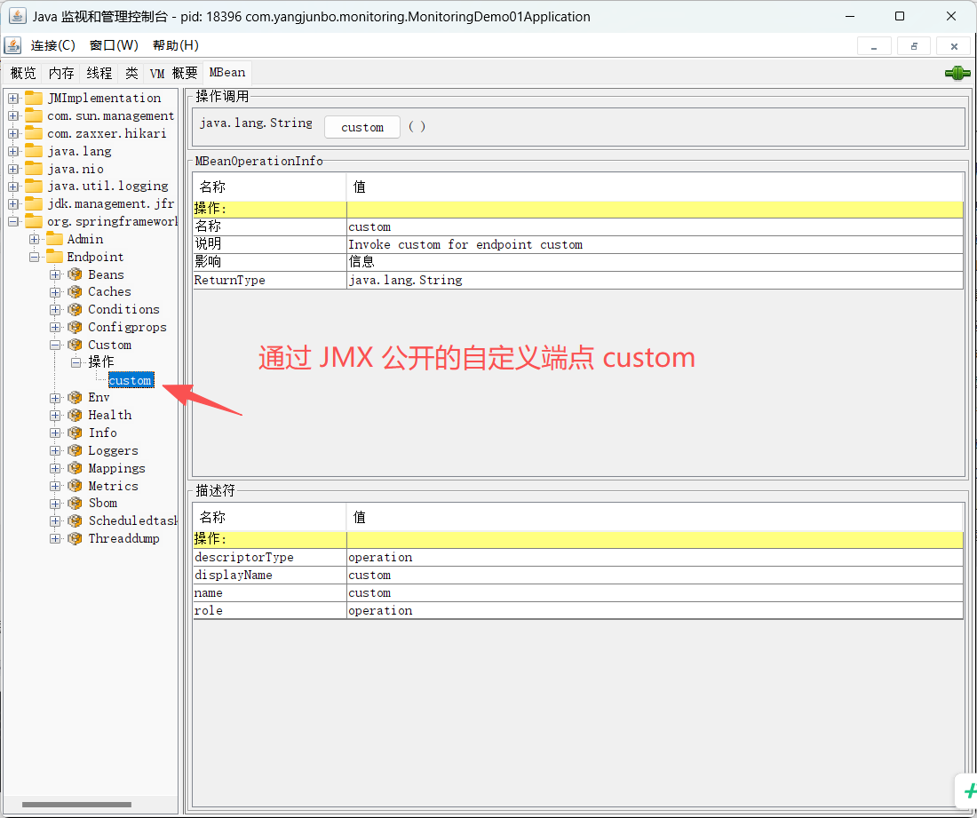Viewport: 977px width, 818px height.
Task: Expand the com.sun.management node
Action: [x=12, y=115]
